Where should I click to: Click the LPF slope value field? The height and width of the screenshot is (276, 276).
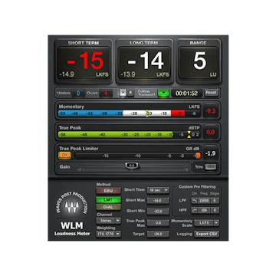215,201
